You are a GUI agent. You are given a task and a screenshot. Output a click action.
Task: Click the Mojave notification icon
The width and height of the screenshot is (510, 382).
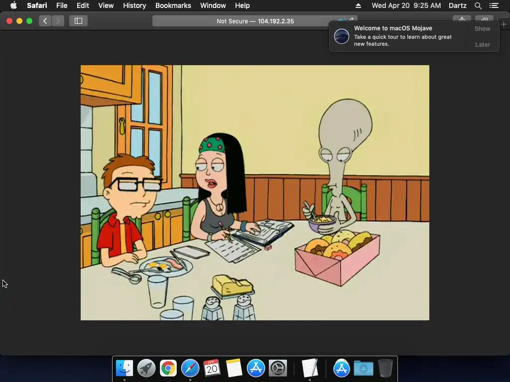coord(342,36)
